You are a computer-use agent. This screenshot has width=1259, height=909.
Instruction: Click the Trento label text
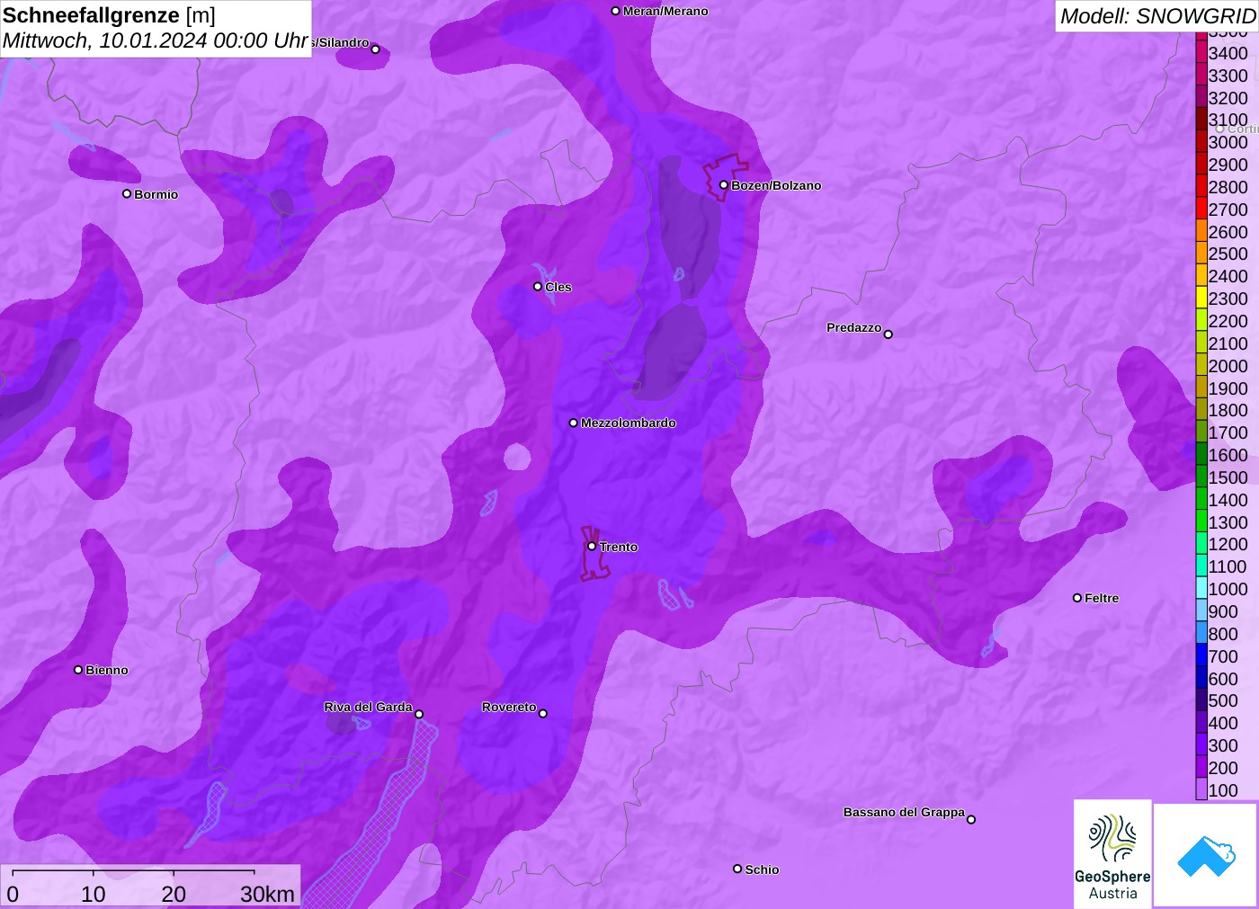pos(619,547)
